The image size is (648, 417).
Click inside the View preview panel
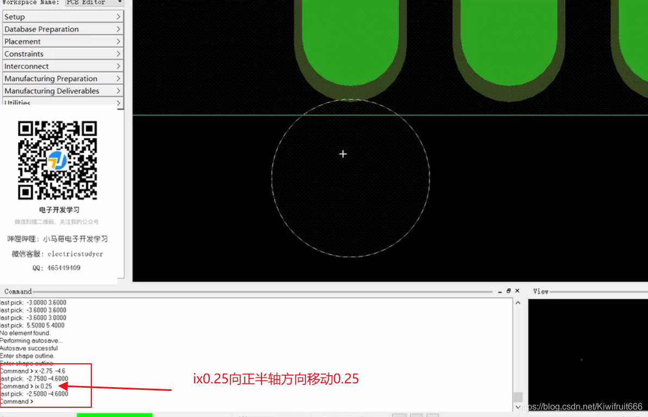pyautogui.click(x=587, y=353)
